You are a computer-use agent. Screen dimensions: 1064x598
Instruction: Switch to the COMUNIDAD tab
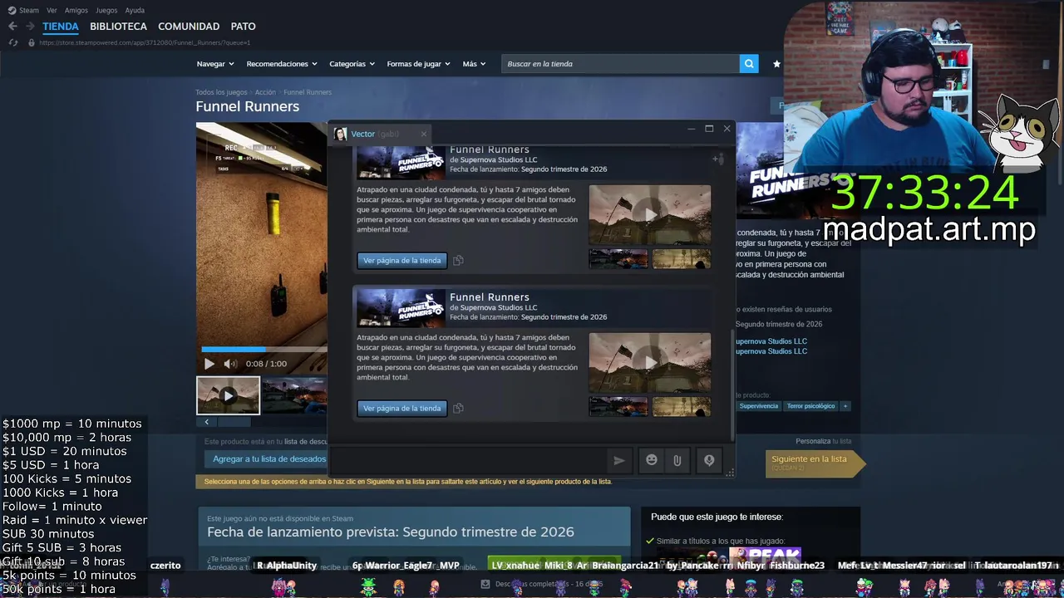coord(189,27)
